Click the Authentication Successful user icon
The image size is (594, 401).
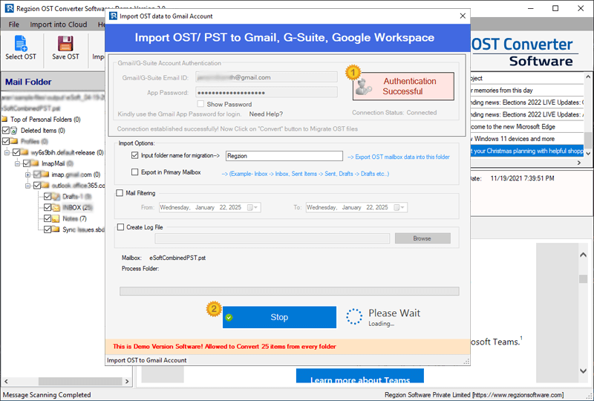364,86
